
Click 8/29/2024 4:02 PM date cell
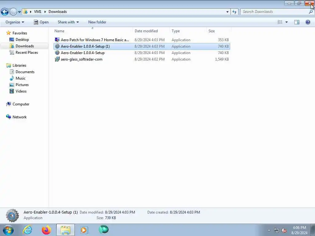click(150, 59)
